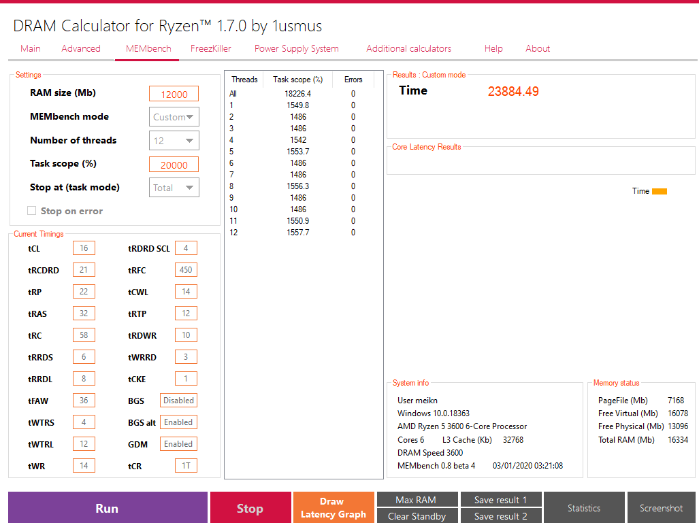Click the tWTRL value field

[84, 444]
